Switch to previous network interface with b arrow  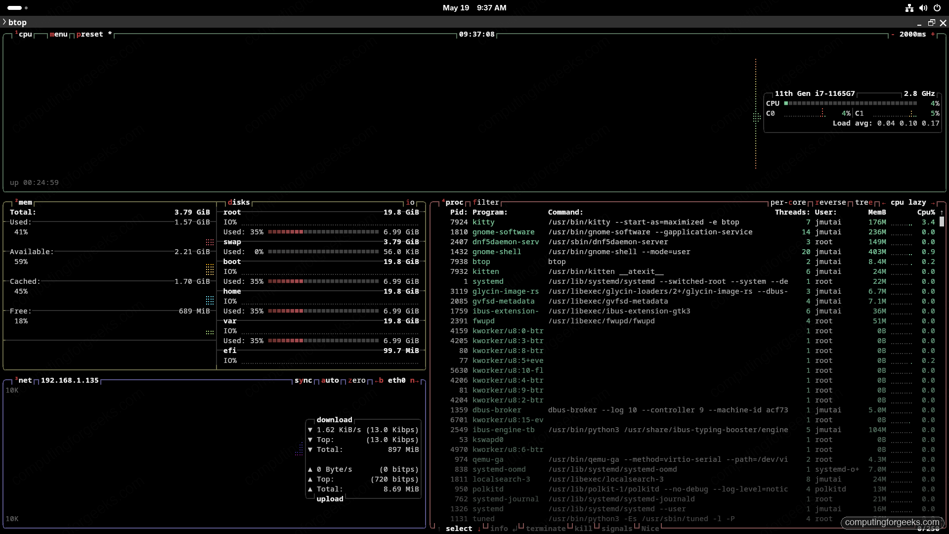point(379,380)
